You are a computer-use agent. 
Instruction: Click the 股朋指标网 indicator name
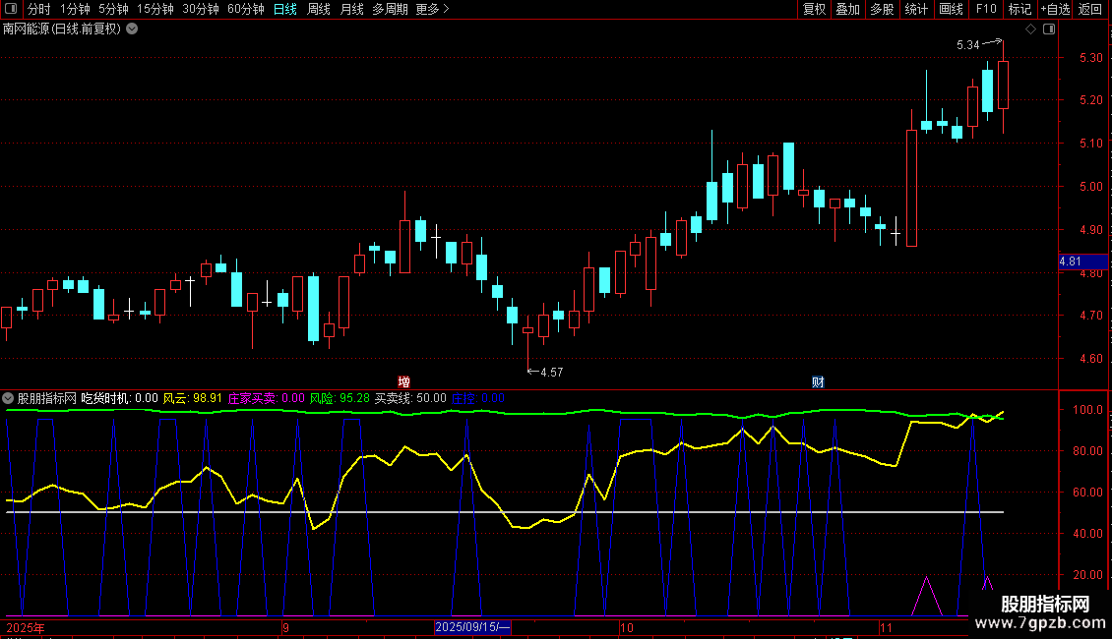click(x=47, y=398)
